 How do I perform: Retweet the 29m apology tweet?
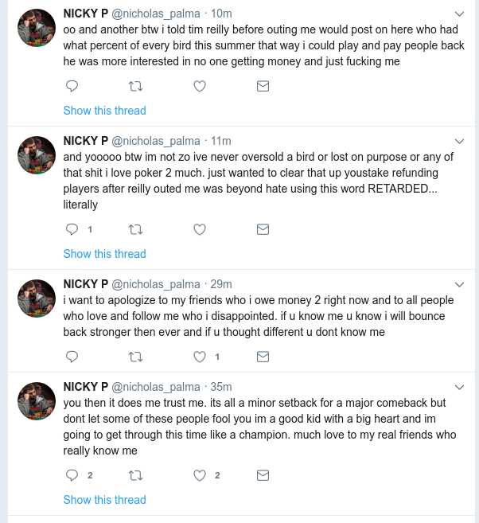136,357
